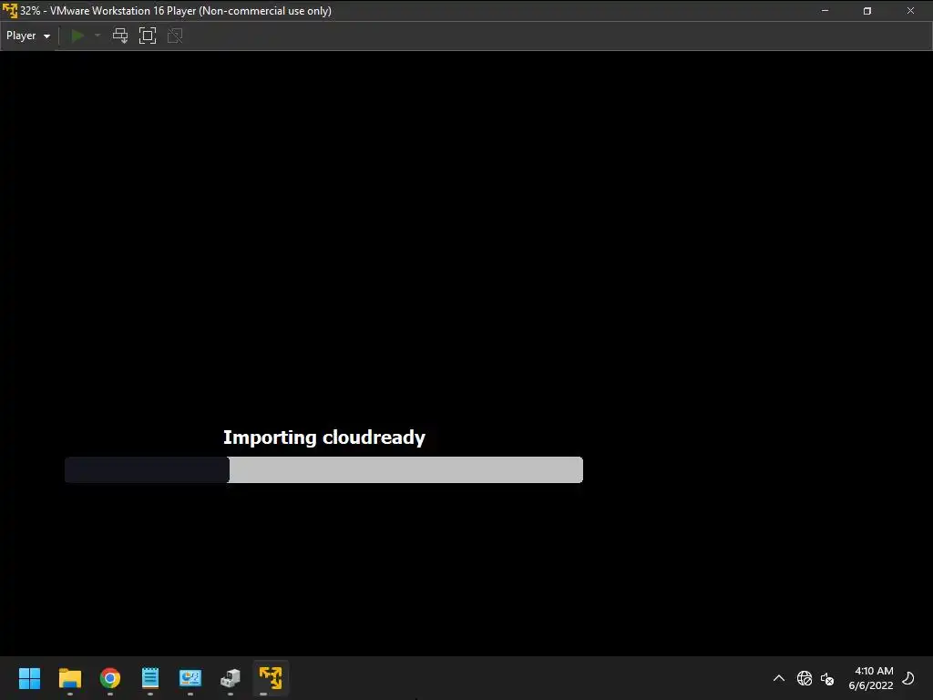Image resolution: width=933 pixels, height=700 pixels.
Task: Open network status tray icon
Action: [x=805, y=678]
